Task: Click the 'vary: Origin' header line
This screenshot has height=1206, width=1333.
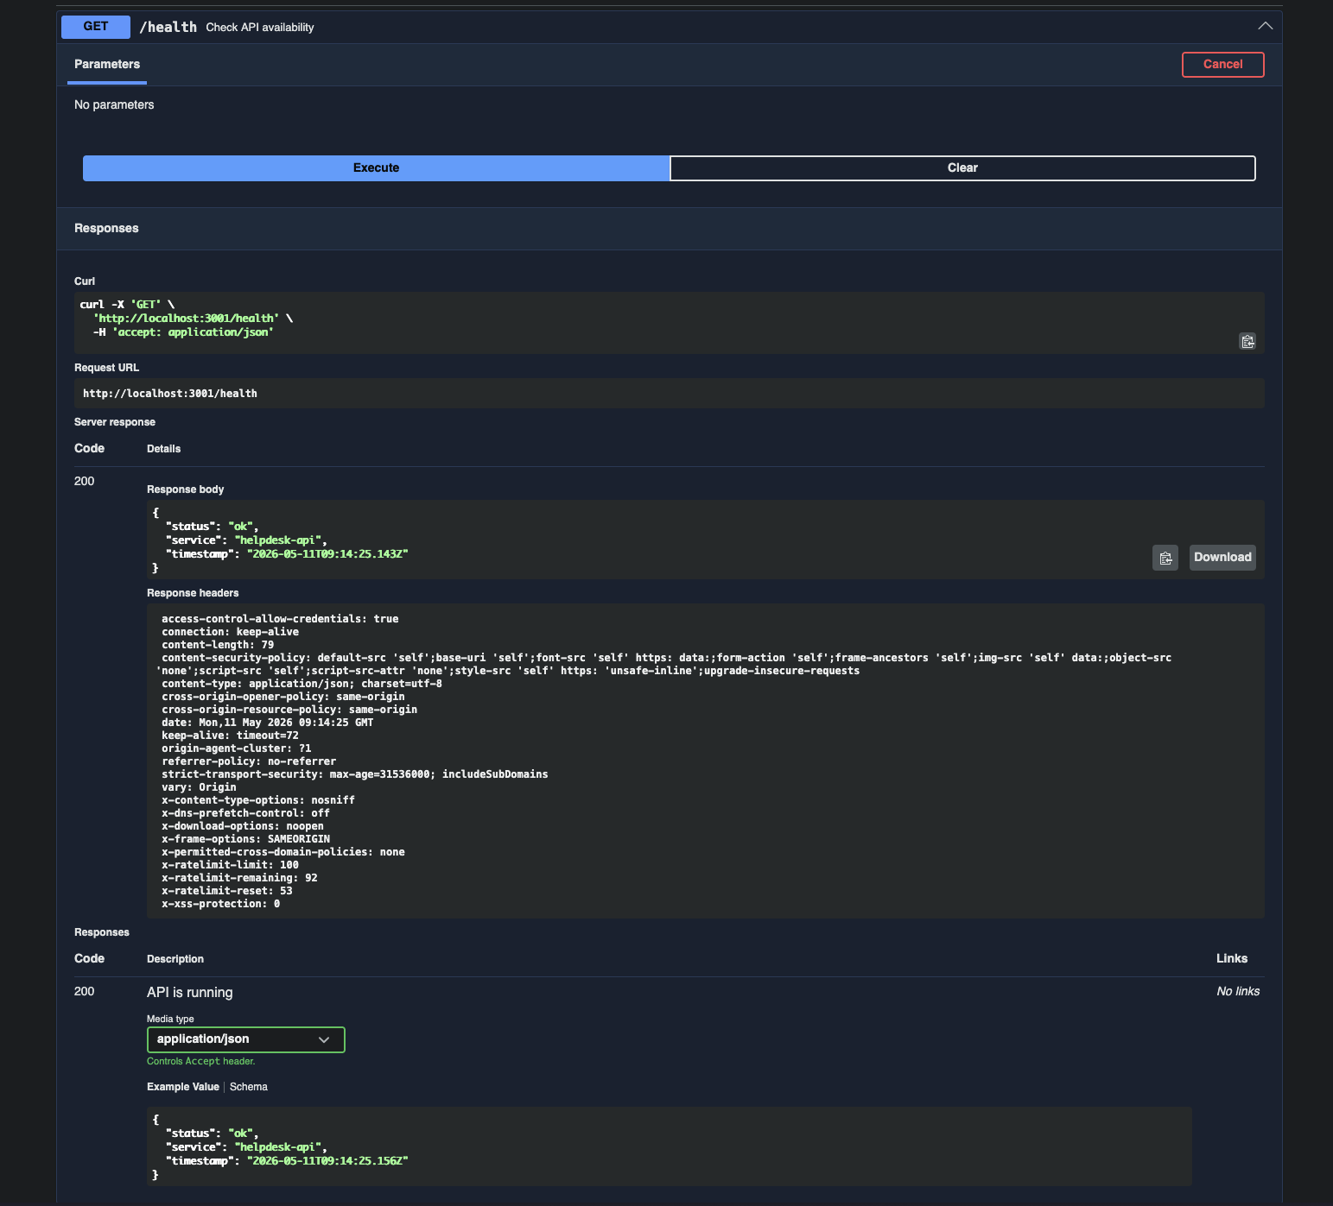Action: point(199,787)
